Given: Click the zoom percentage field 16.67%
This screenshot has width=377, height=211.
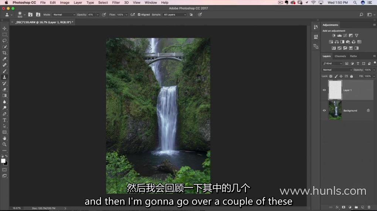Looking at the screenshot, I should [x=17, y=208].
